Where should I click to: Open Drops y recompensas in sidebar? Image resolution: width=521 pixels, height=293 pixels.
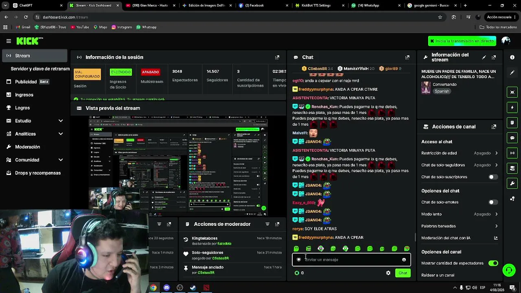pyautogui.click(x=35, y=173)
